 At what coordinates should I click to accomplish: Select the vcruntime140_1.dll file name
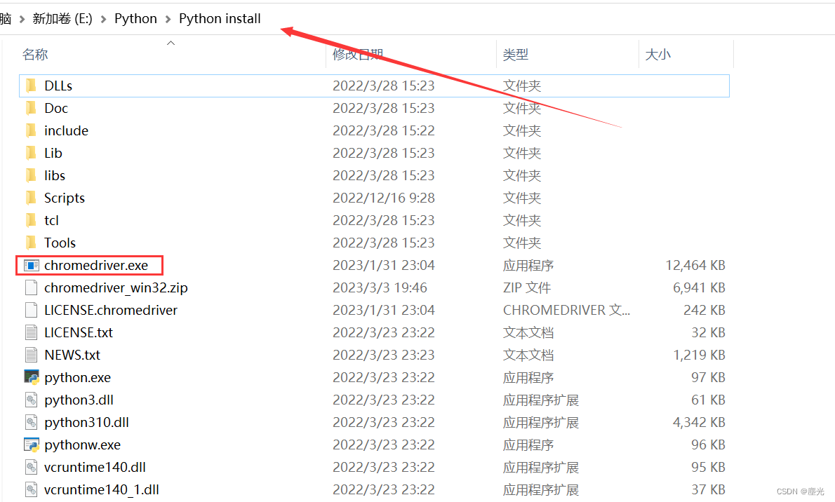[x=101, y=489]
